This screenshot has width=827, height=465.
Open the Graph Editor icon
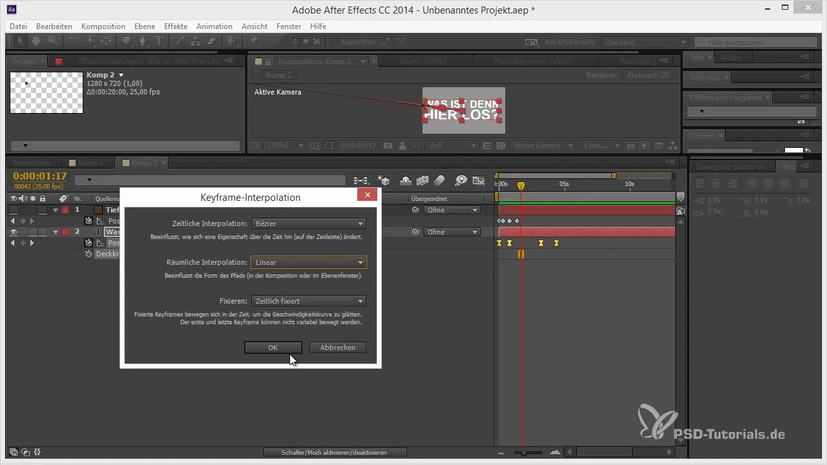click(x=479, y=180)
